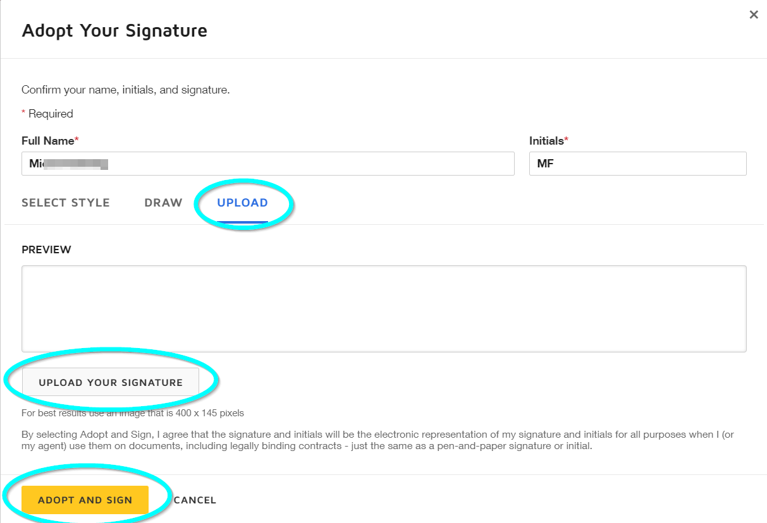Open the Draw tab
The width and height of the screenshot is (767, 523).
point(163,203)
